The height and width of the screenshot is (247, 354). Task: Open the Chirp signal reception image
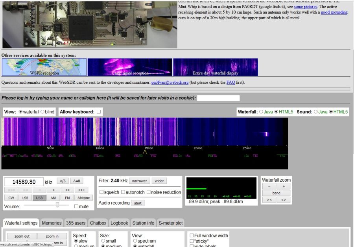pos(130,67)
